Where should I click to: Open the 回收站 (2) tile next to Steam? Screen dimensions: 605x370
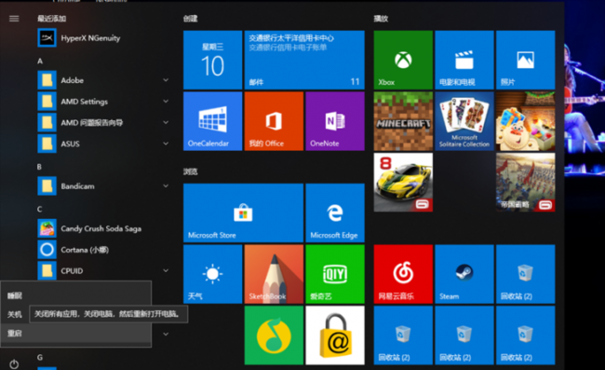[526, 274]
